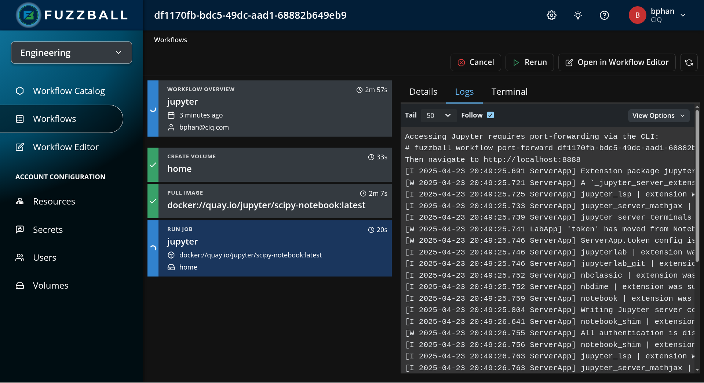The image size is (704, 383).
Task: Click the lightbulb theme icon
Action: 578,15
